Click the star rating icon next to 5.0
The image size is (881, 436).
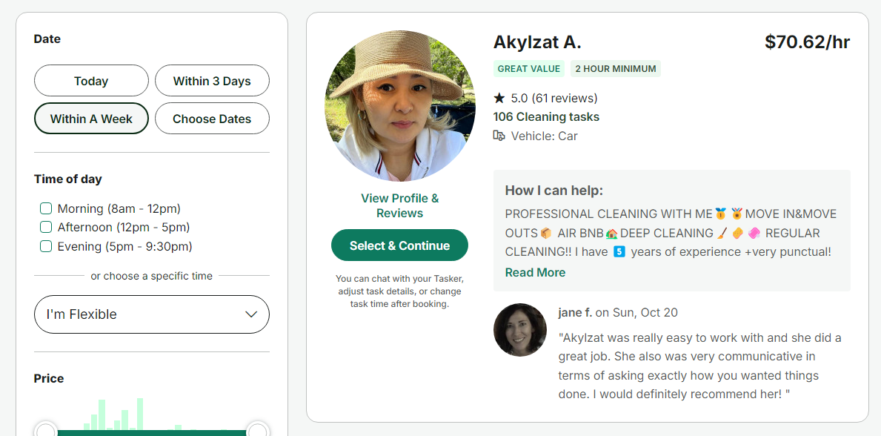click(500, 97)
